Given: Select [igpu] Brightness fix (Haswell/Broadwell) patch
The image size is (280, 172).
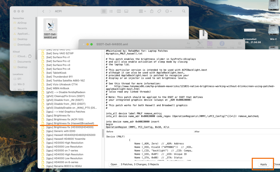Looking at the screenshot, I should pos(70,123).
